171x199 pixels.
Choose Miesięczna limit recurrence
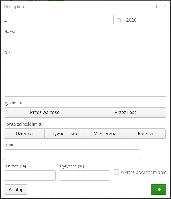[105, 133]
